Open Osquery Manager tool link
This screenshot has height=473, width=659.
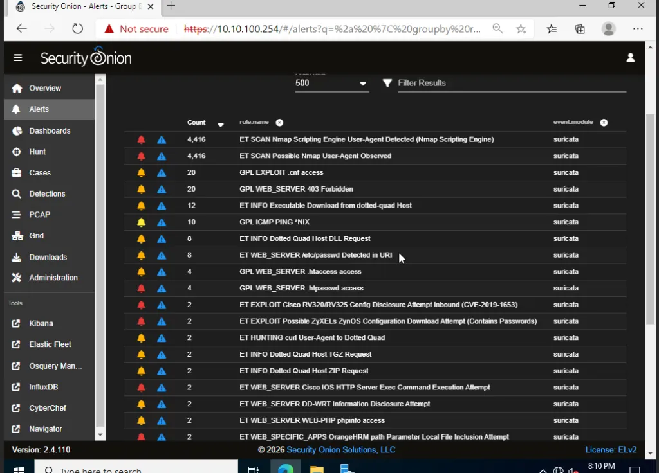(49, 366)
